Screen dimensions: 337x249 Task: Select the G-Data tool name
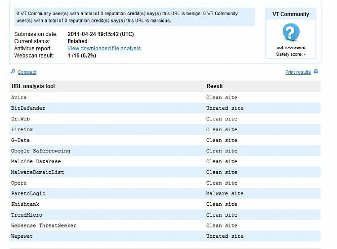pyautogui.click(x=20, y=140)
